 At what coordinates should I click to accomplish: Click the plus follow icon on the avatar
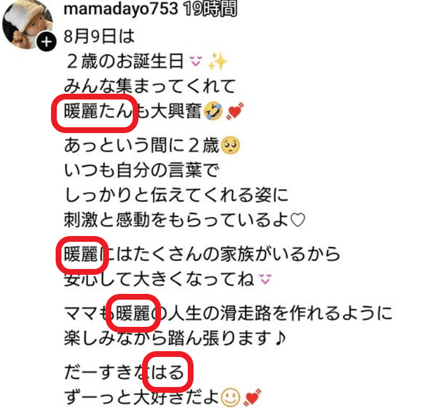point(46,42)
